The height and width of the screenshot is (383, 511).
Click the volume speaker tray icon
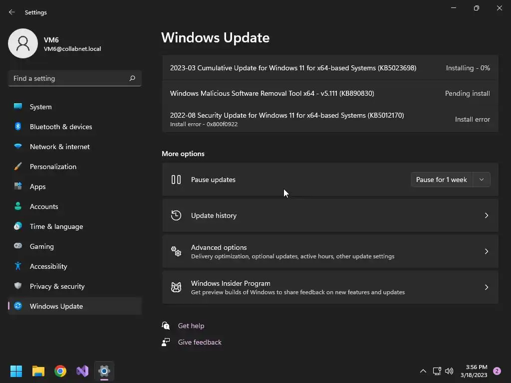pyautogui.click(x=449, y=371)
